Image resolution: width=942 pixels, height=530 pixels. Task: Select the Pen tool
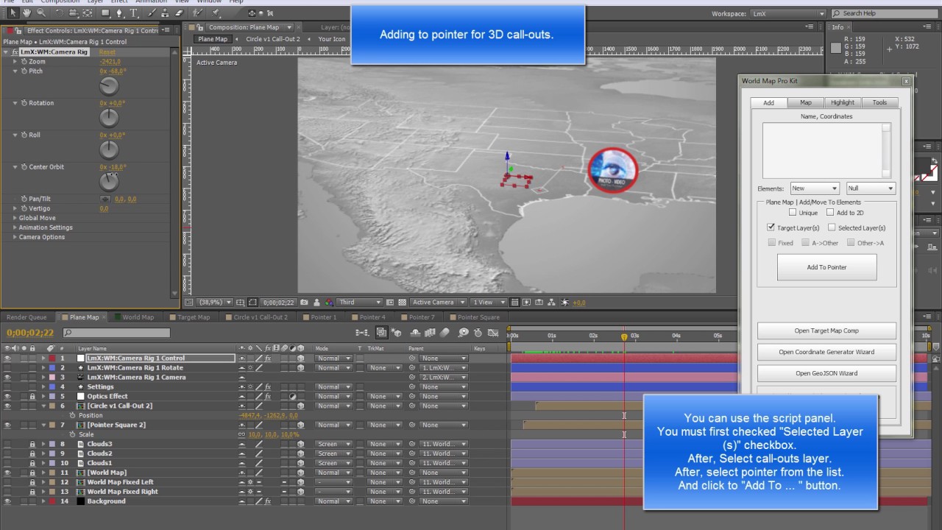(121, 13)
